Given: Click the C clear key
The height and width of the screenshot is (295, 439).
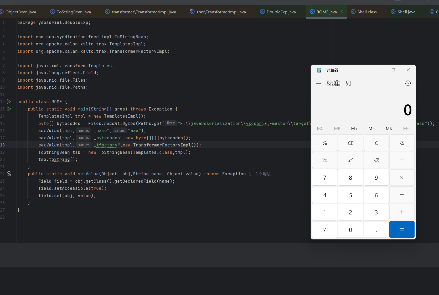Looking at the screenshot, I should pyautogui.click(x=376, y=143).
